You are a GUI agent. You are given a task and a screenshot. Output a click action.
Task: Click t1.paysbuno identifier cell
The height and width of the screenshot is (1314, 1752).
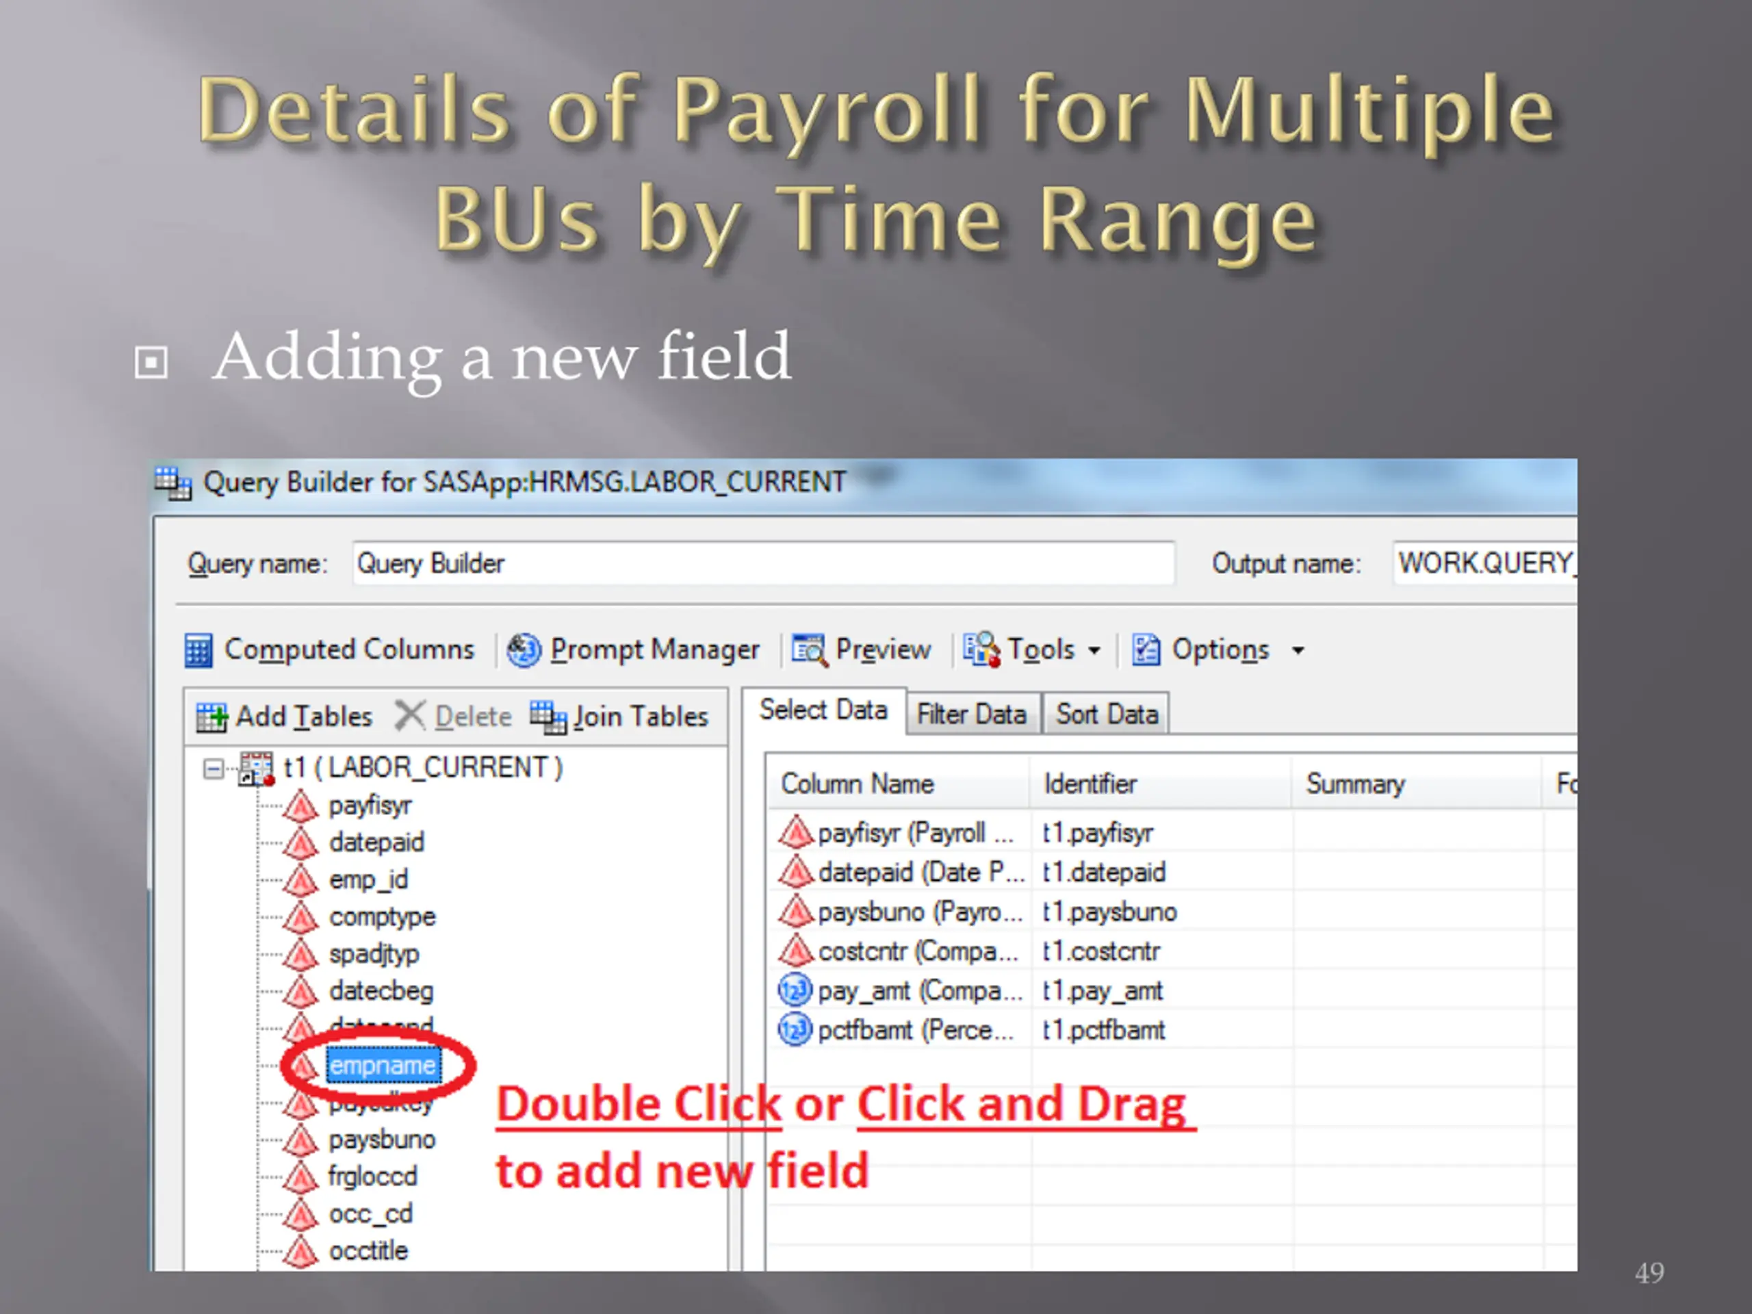click(1109, 912)
